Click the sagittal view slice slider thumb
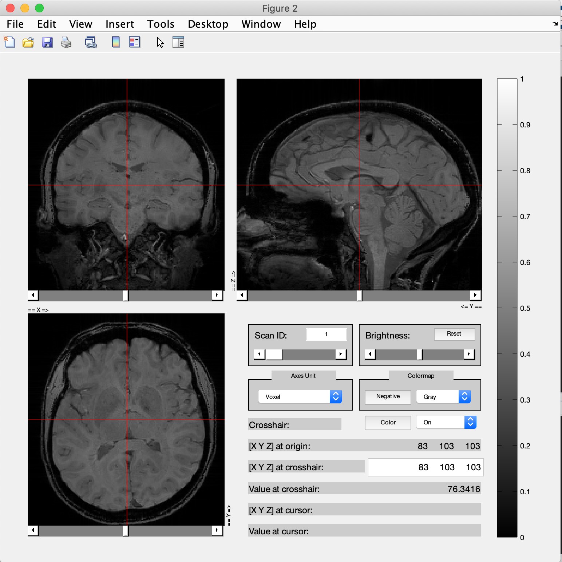Image resolution: width=562 pixels, height=562 pixels. (x=359, y=295)
